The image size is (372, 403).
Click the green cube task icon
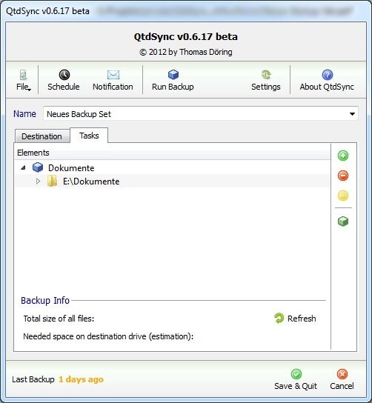pos(342,221)
